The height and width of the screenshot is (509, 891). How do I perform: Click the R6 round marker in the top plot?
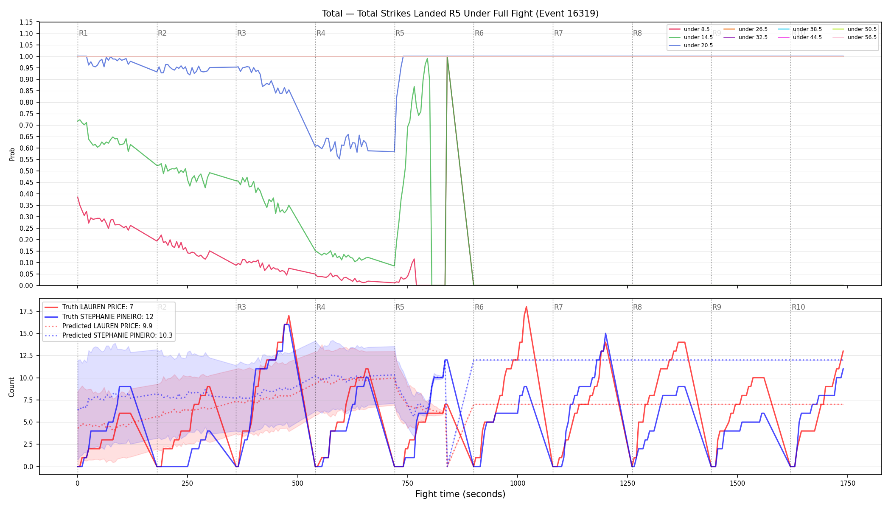[479, 33]
